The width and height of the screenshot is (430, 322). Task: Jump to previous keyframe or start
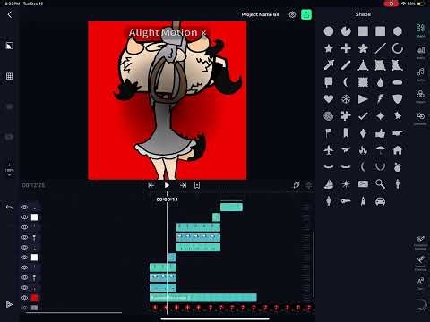point(151,185)
